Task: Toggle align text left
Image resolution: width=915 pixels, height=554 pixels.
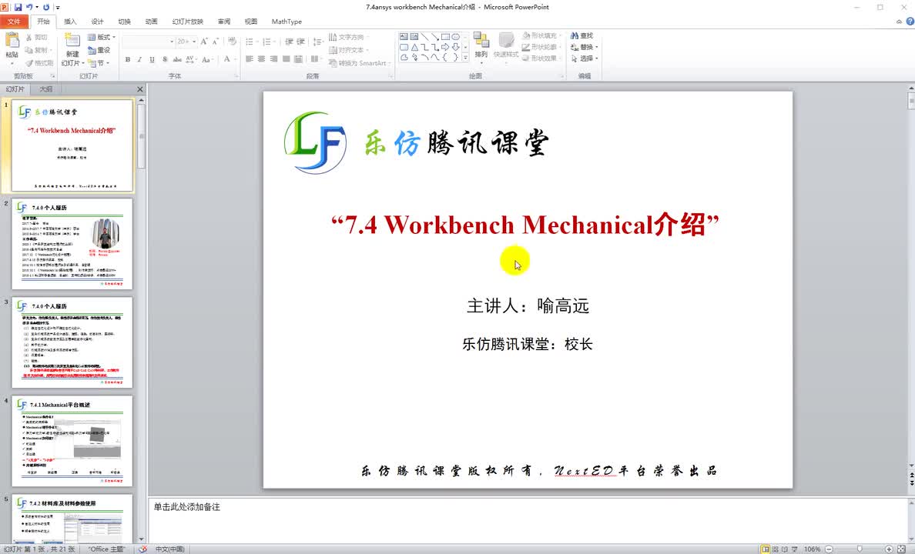Action: click(x=250, y=59)
